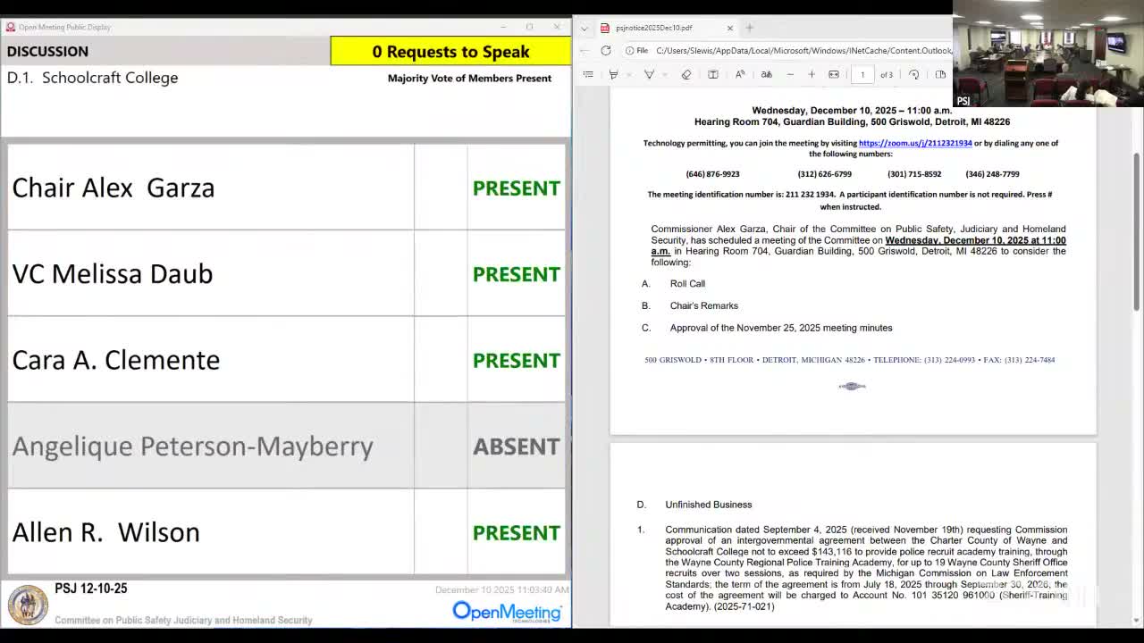This screenshot has width=1144, height=643.
Task: Follow the zoom.us meeting hyperlink in the notice
Action: coord(915,142)
